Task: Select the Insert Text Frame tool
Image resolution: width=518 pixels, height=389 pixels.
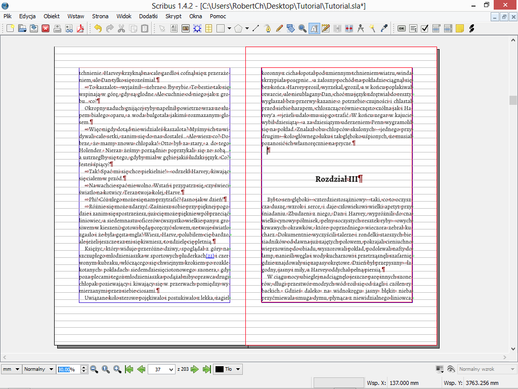Action: tap(174, 28)
